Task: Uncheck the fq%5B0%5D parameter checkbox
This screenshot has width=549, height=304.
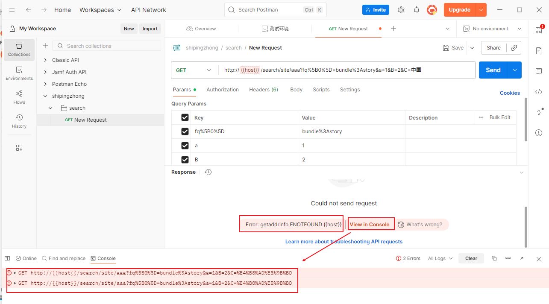Action: (185, 132)
